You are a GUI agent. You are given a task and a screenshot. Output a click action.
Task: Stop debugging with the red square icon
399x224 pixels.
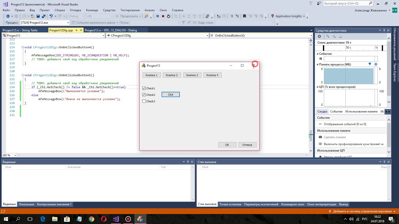tap(163, 16)
